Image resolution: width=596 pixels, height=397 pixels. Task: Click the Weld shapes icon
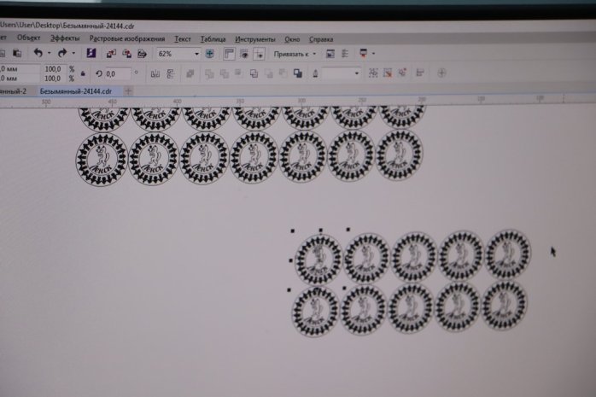(x=209, y=73)
